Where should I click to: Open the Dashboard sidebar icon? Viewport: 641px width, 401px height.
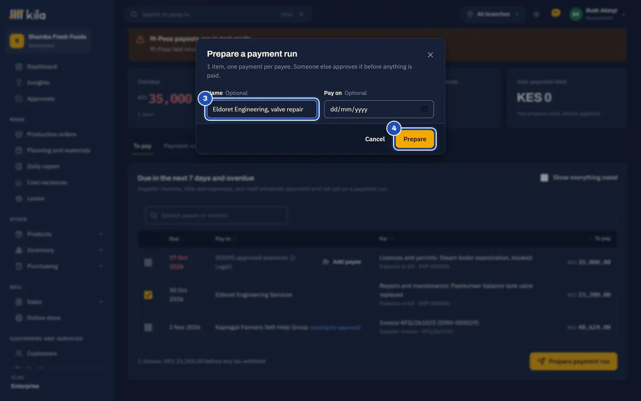pos(19,67)
